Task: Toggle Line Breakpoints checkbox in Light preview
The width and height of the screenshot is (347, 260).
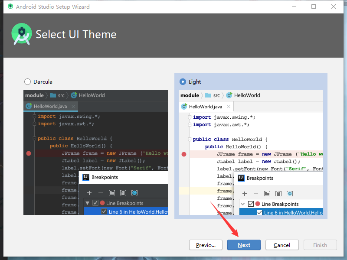Action: pos(251,204)
